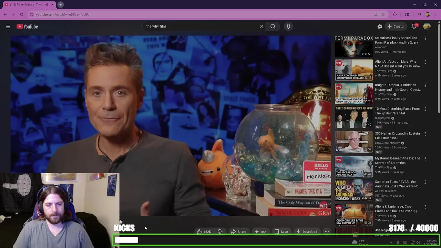Open the Sideprojects channel name

pos(383,118)
